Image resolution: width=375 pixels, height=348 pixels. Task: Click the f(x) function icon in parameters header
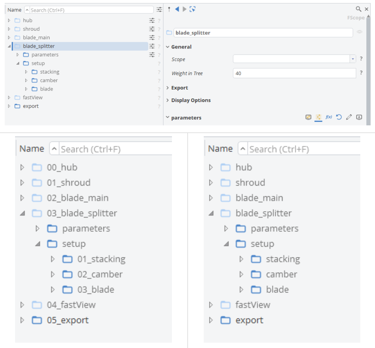(329, 117)
